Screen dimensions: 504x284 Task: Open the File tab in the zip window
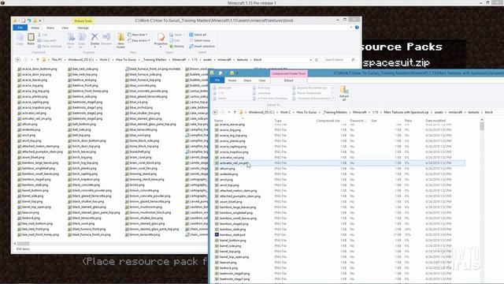click(217, 80)
